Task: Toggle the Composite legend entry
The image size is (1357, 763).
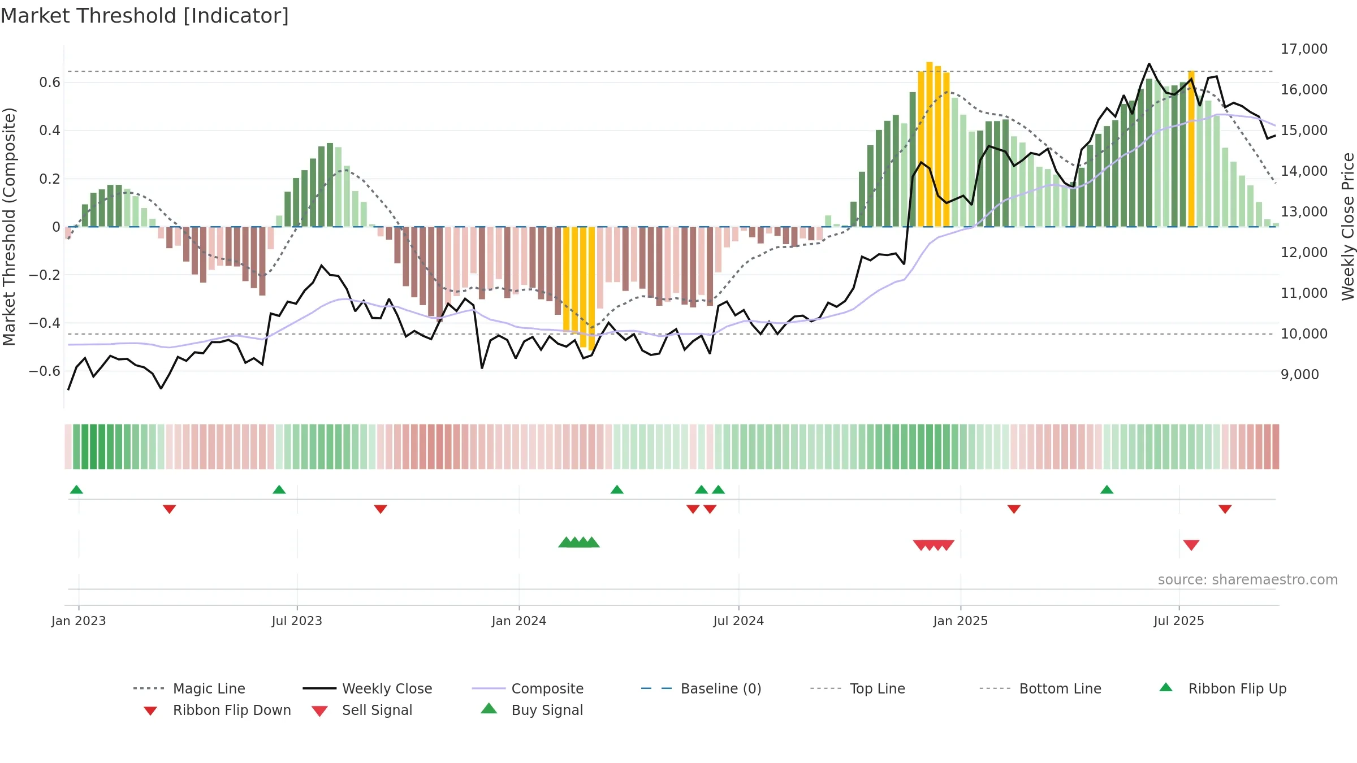Action: point(528,688)
